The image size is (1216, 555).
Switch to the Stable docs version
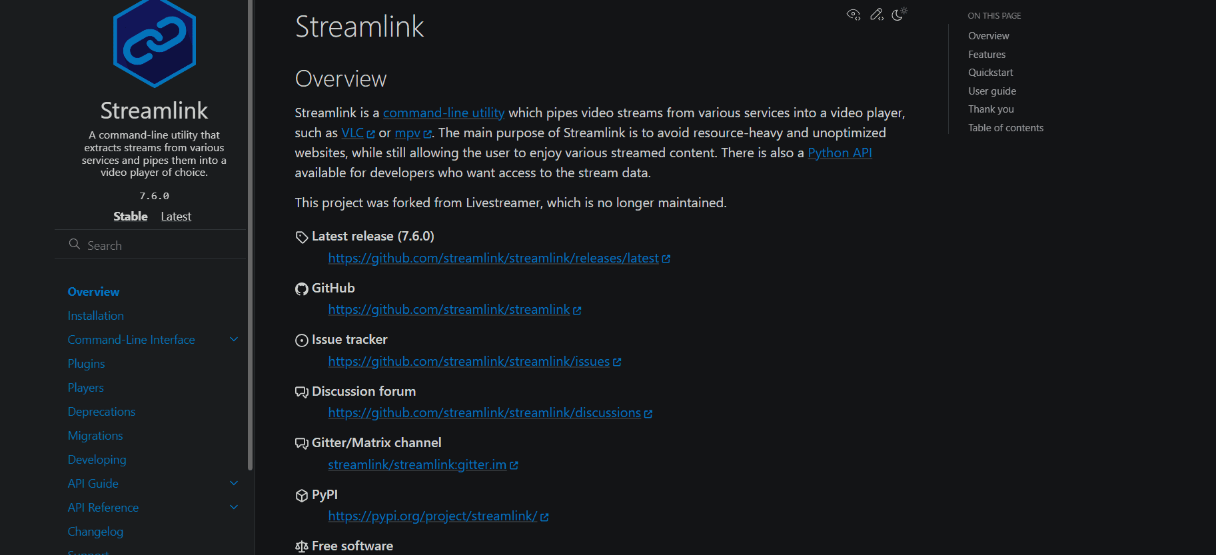131,217
